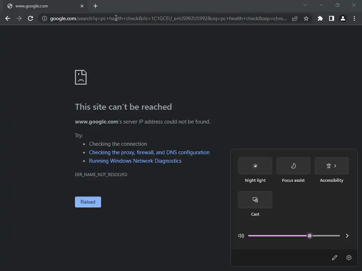Open the Chrome profile icon
The image size is (362, 271).
coord(343,18)
